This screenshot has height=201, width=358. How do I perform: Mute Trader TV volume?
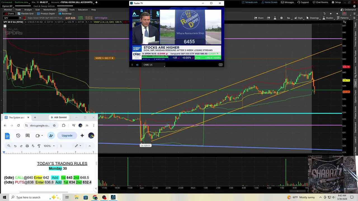pos(137,65)
